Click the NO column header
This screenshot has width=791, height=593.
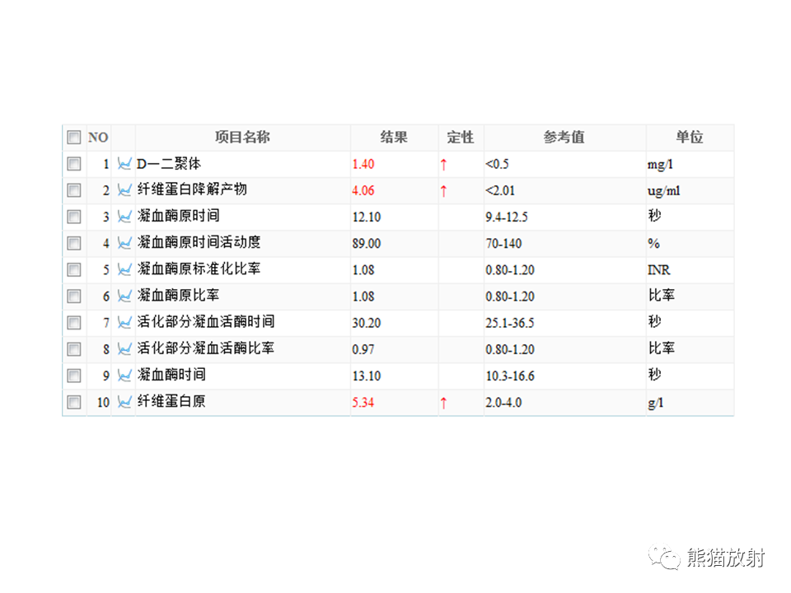coord(98,138)
